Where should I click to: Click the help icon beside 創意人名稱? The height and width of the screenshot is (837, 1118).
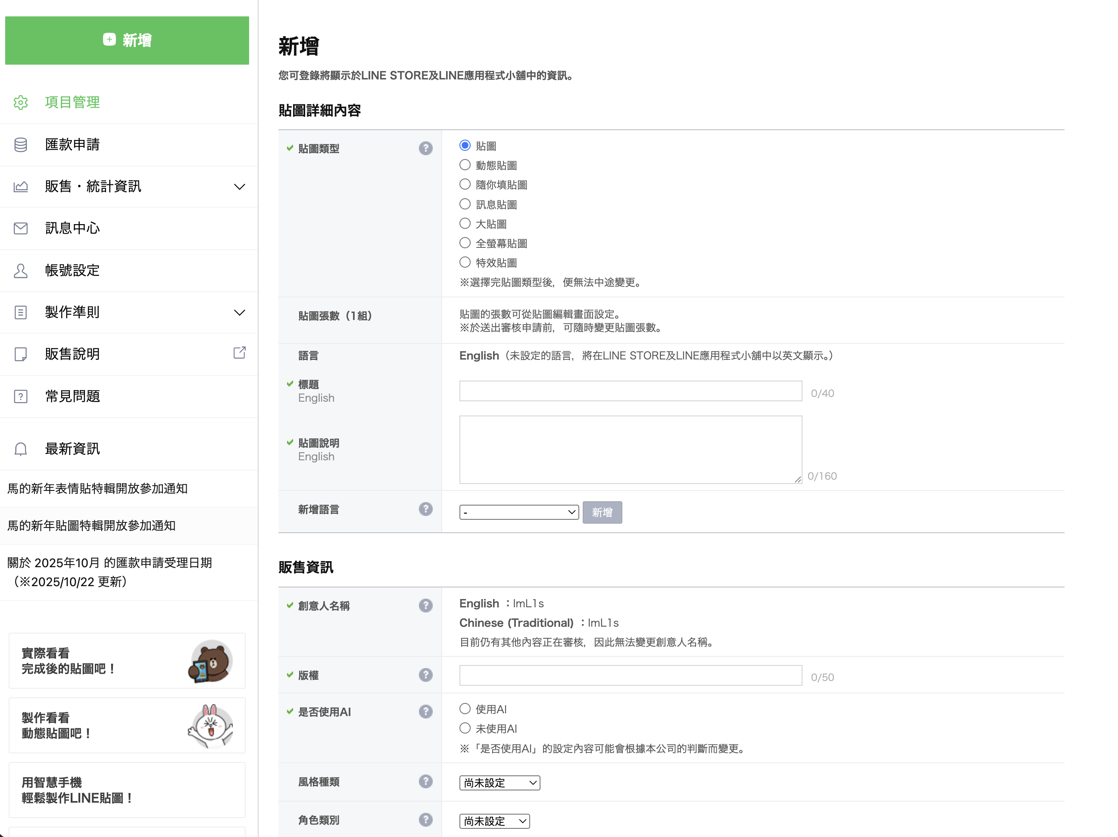point(425,605)
